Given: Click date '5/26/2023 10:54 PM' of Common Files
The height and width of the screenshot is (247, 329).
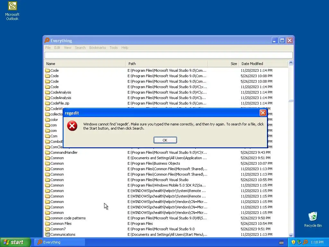Looking at the screenshot, I should tap(256, 224).
